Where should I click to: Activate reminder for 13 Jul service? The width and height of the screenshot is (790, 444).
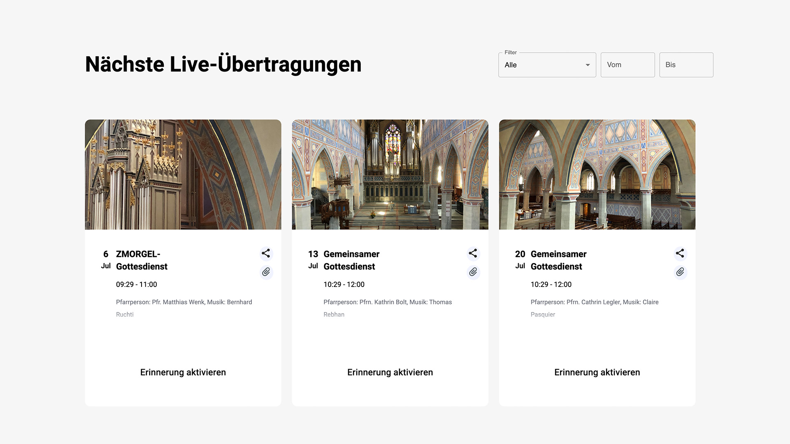coord(390,372)
